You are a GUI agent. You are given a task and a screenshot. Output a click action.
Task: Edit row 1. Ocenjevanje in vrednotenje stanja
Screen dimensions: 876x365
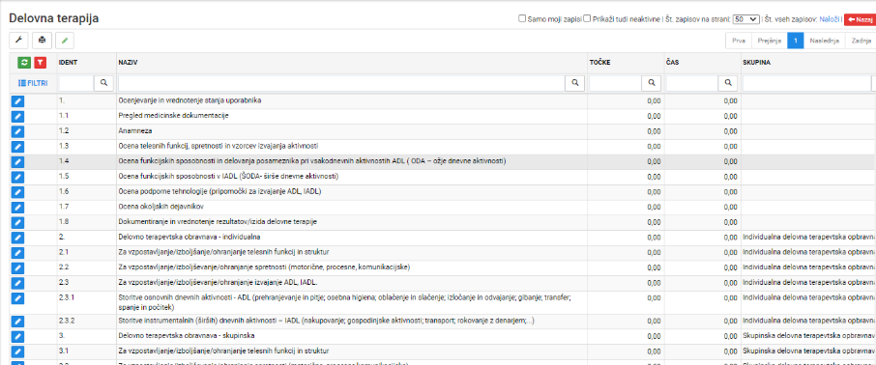click(x=17, y=101)
